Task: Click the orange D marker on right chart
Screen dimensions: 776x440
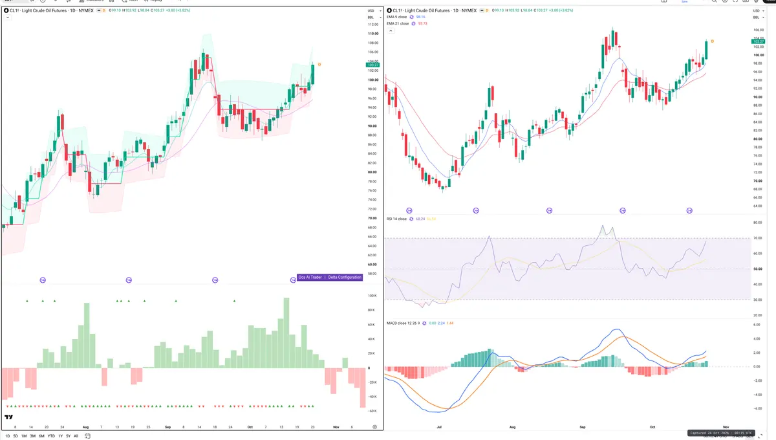Action: [x=712, y=41]
